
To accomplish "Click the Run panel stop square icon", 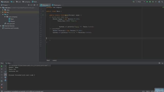I will pos(2,69).
